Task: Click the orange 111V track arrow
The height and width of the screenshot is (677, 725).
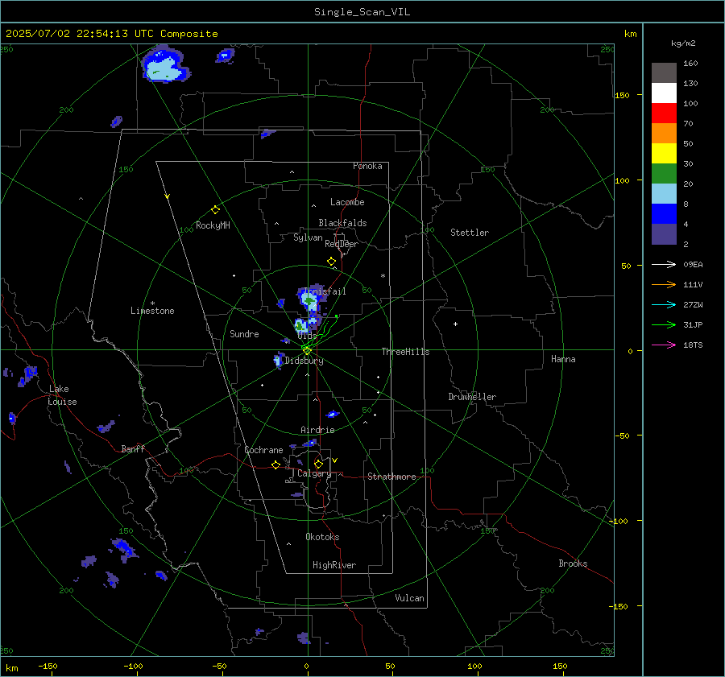Action: 664,285
